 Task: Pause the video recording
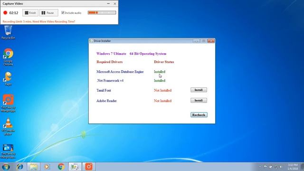coord(48,13)
